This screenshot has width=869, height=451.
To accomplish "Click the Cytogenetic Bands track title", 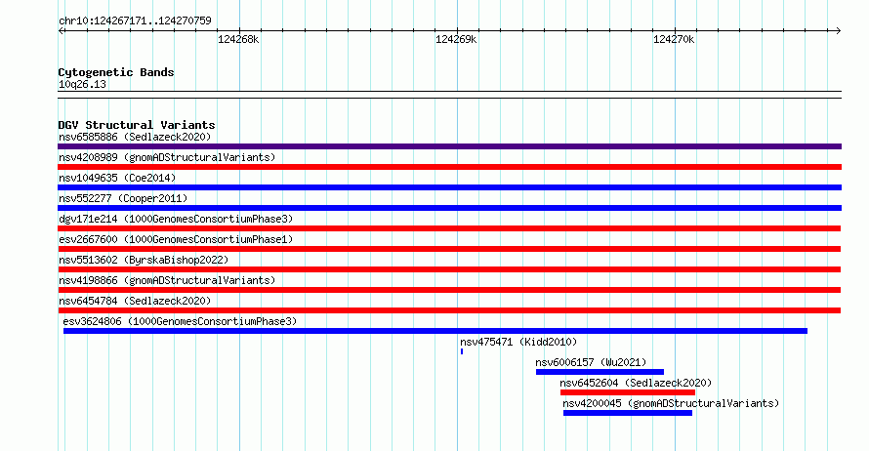I will tap(116, 72).
